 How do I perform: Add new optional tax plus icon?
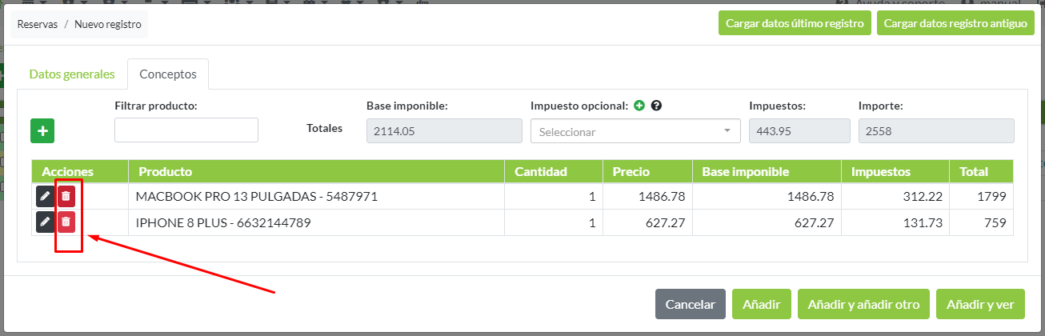(639, 106)
